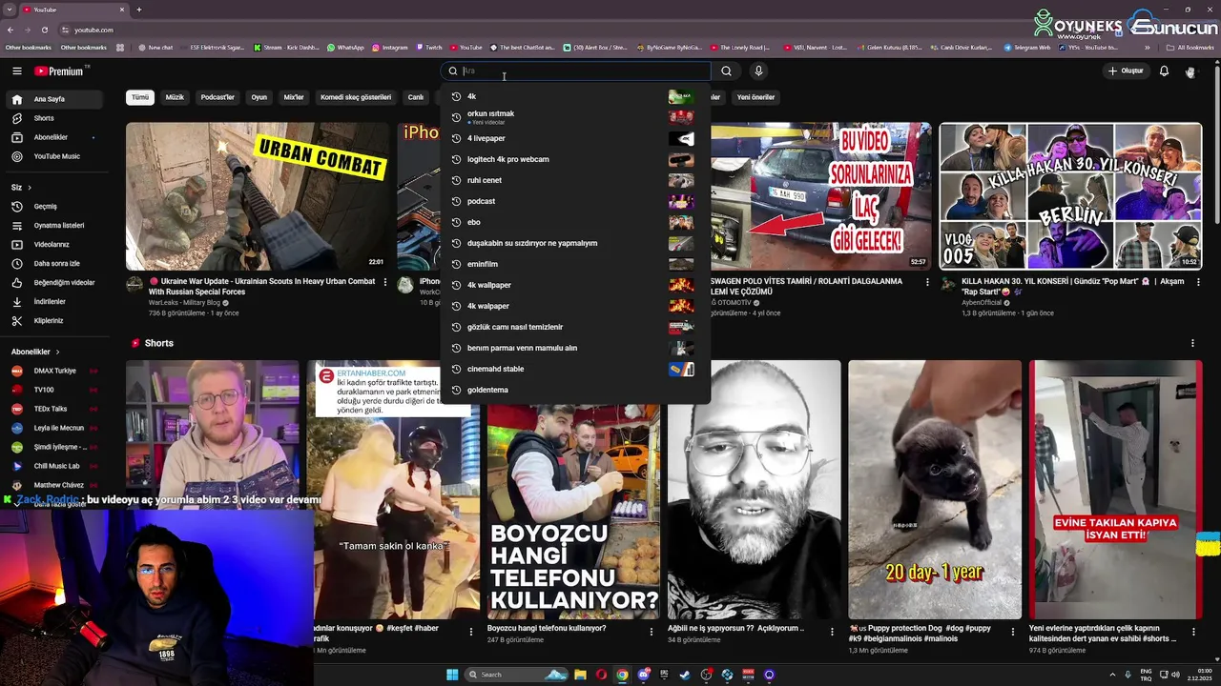Open the account avatar menu

pyautogui.click(x=1190, y=71)
